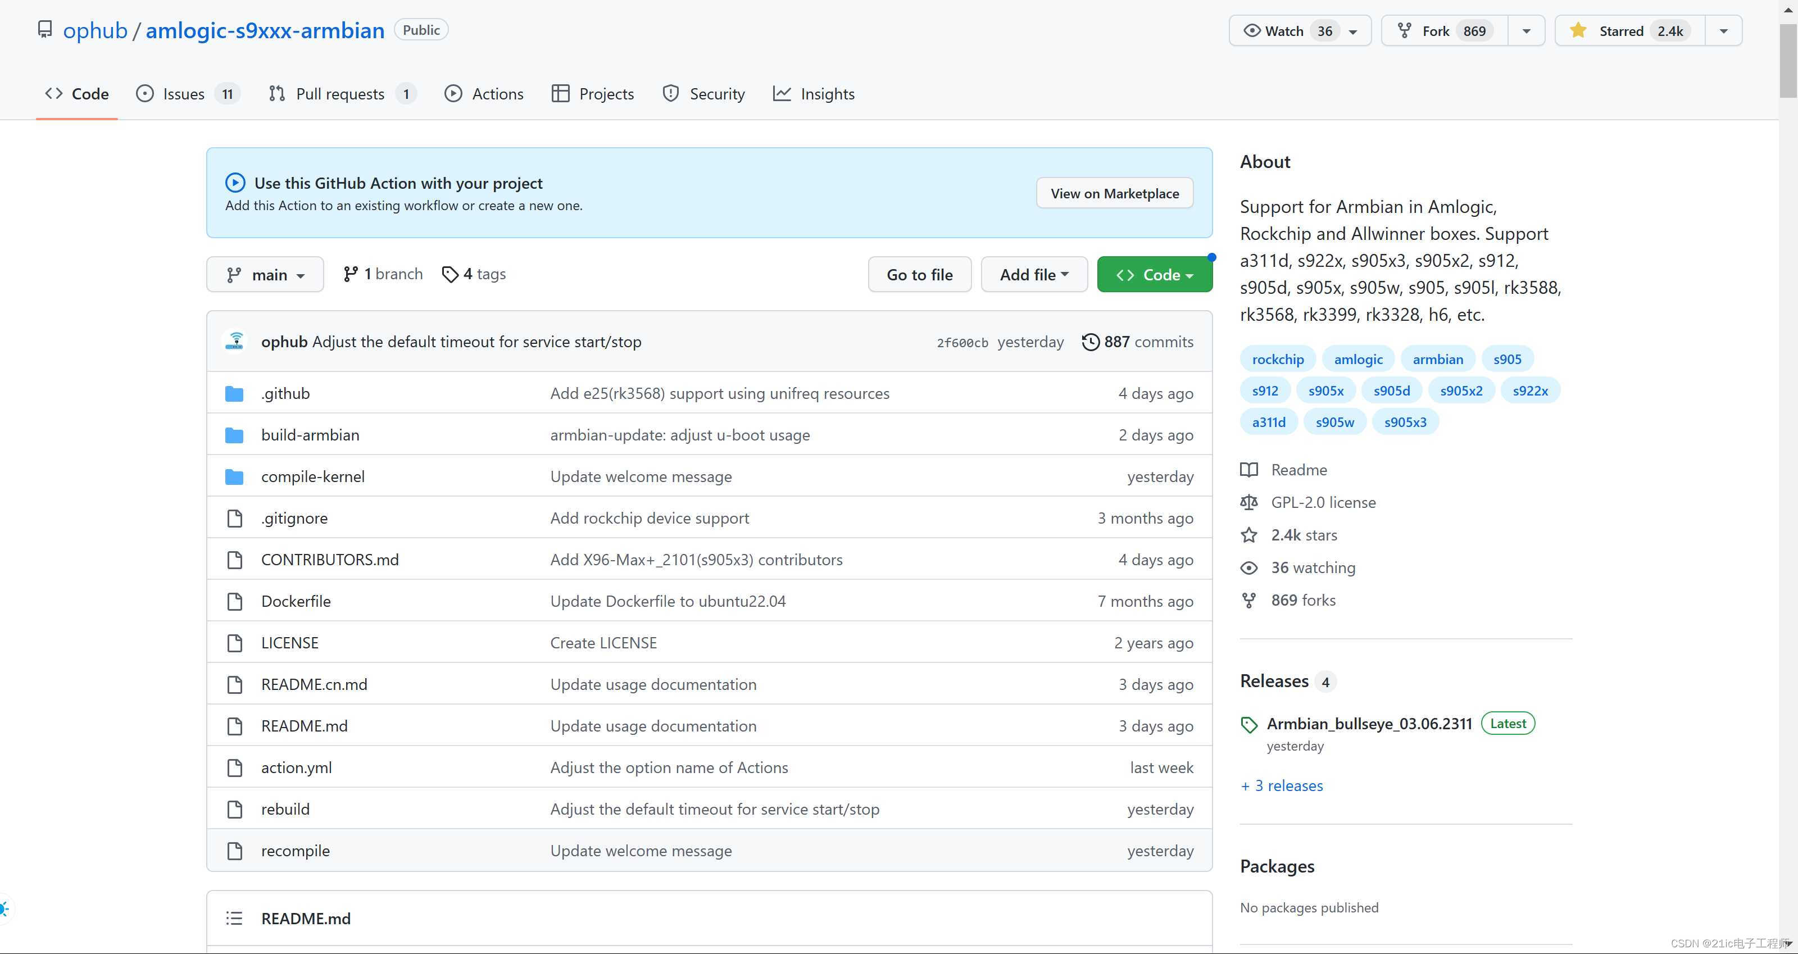Click the release tag icon for Armbian_bullseye

pos(1248,725)
